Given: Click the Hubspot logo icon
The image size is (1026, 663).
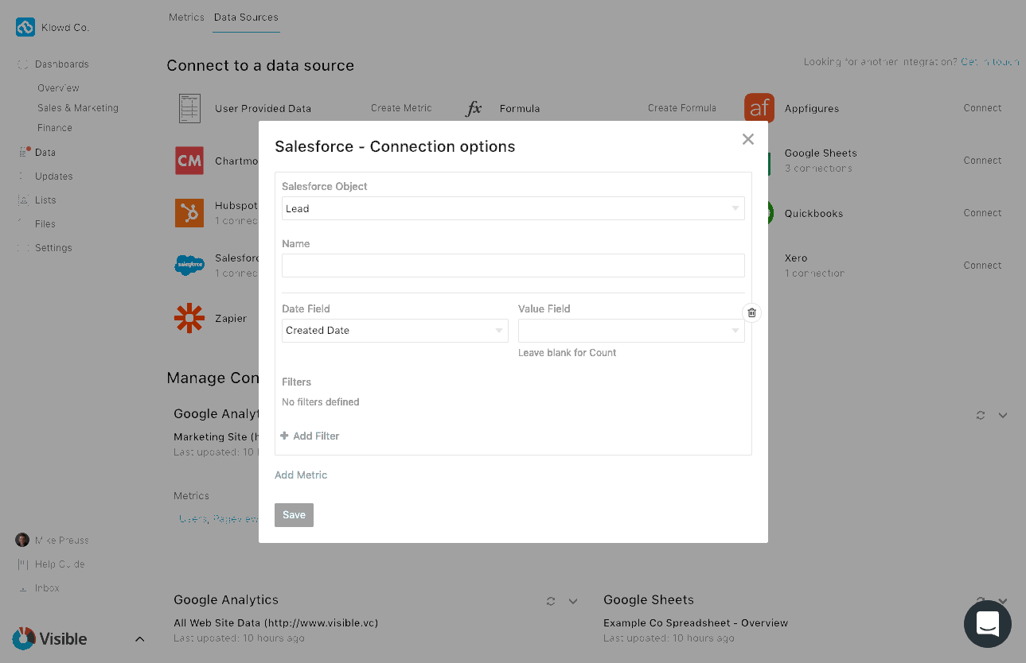Looking at the screenshot, I should 189,213.
